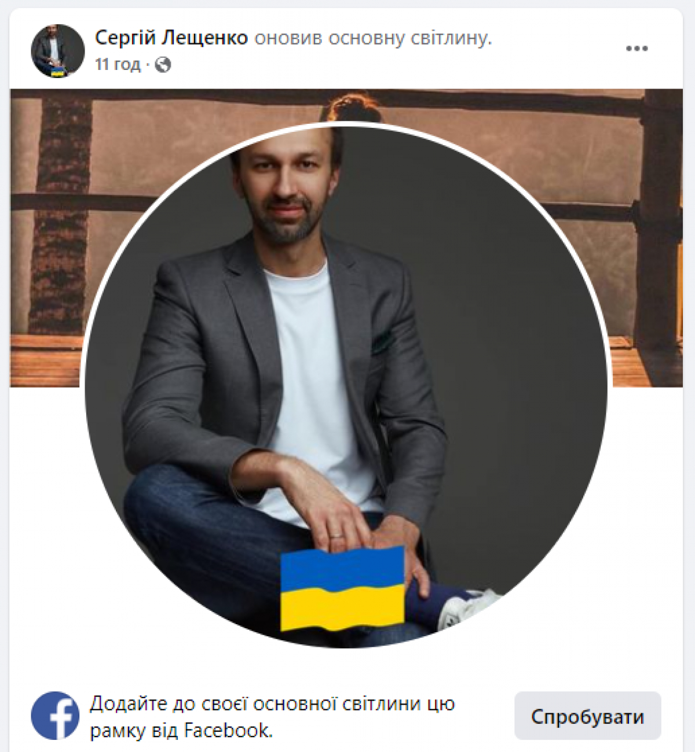Screen dimensions: 695x752
Task: Open Сергій Лещенко's small avatar thumbnail
Action: (x=57, y=51)
